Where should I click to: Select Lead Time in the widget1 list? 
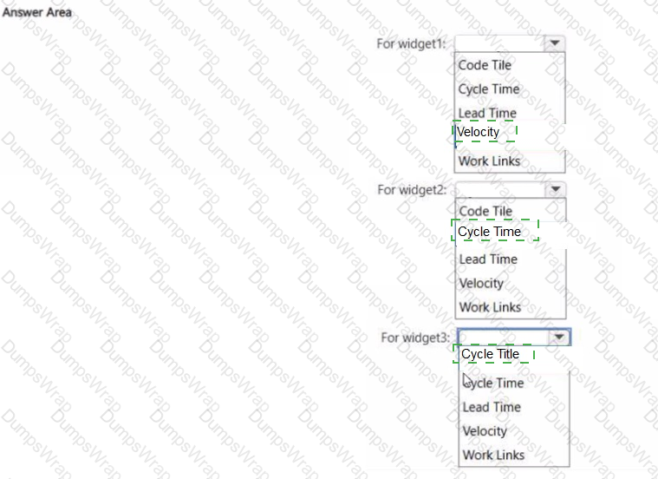coord(487,113)
